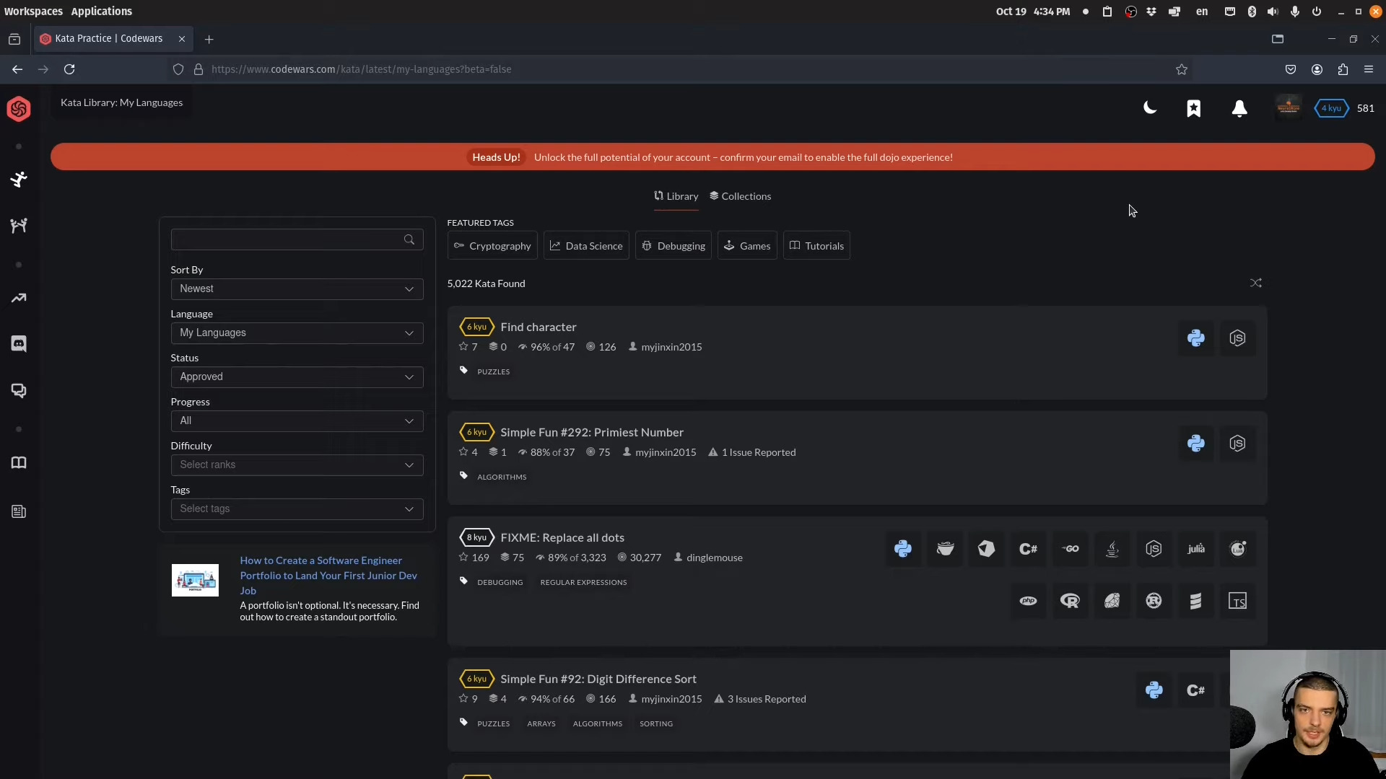Open the Software Engineer Portfolio article link
1386x779 pixels.
pos(328,576)
